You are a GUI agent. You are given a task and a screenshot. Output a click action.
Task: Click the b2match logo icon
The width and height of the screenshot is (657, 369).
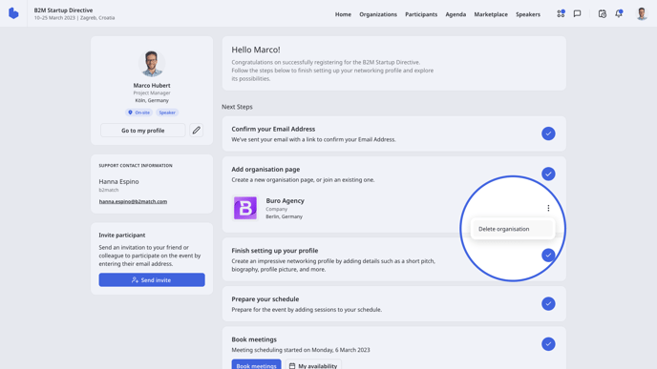click(x=13, y=13)
